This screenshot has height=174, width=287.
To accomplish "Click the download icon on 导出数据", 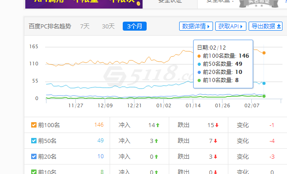I will coord(279,26).
